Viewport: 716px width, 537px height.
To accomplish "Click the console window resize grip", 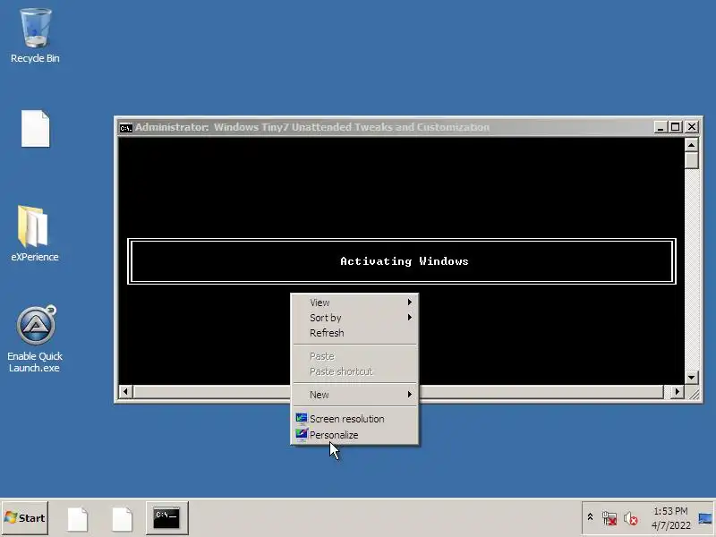I will [693, 393].
